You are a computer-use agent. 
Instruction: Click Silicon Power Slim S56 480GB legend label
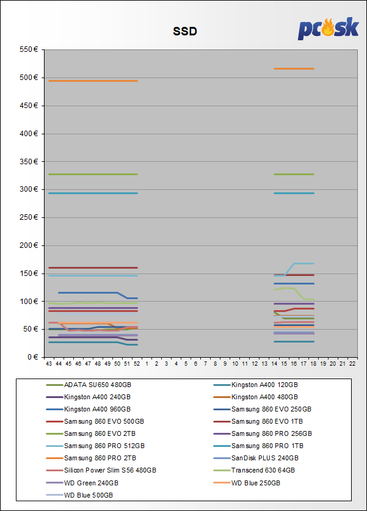110,470
